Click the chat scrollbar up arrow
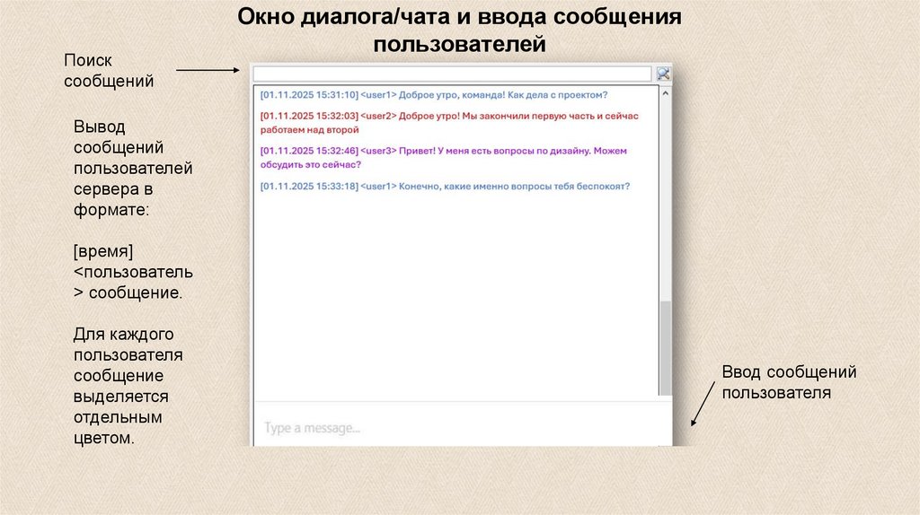This screenshot has width=920, height=515. pos(666,93)
